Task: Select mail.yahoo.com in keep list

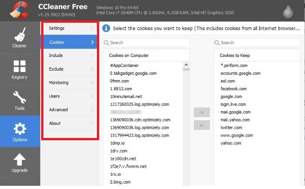Action: point(235,120)
